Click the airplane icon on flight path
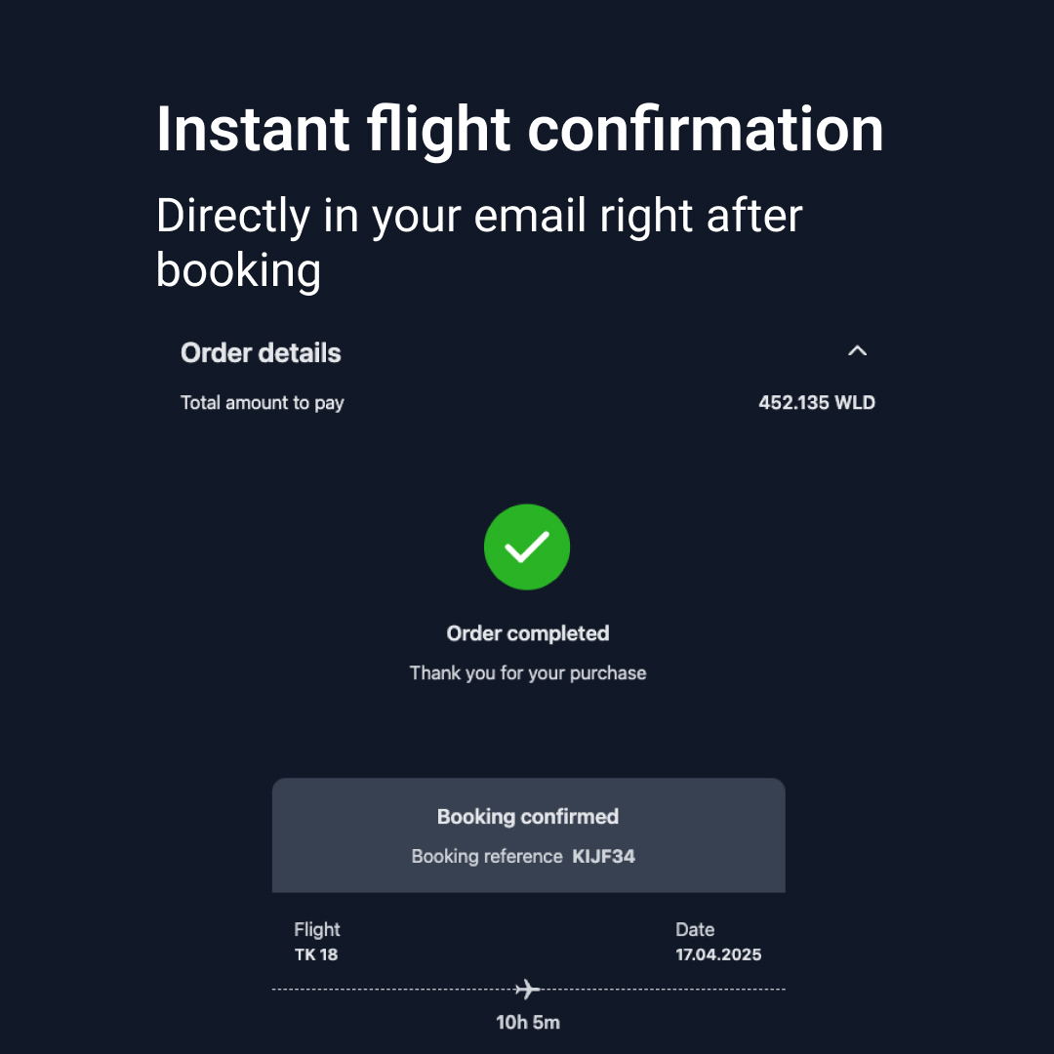 coord(527,990)
